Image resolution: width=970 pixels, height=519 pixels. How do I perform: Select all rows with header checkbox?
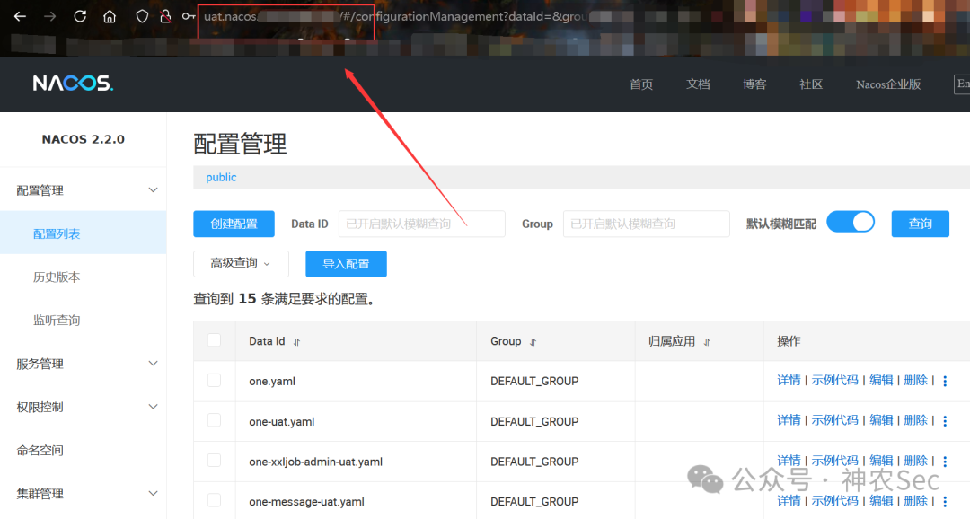pyautogui.click(x=214, y=340)
